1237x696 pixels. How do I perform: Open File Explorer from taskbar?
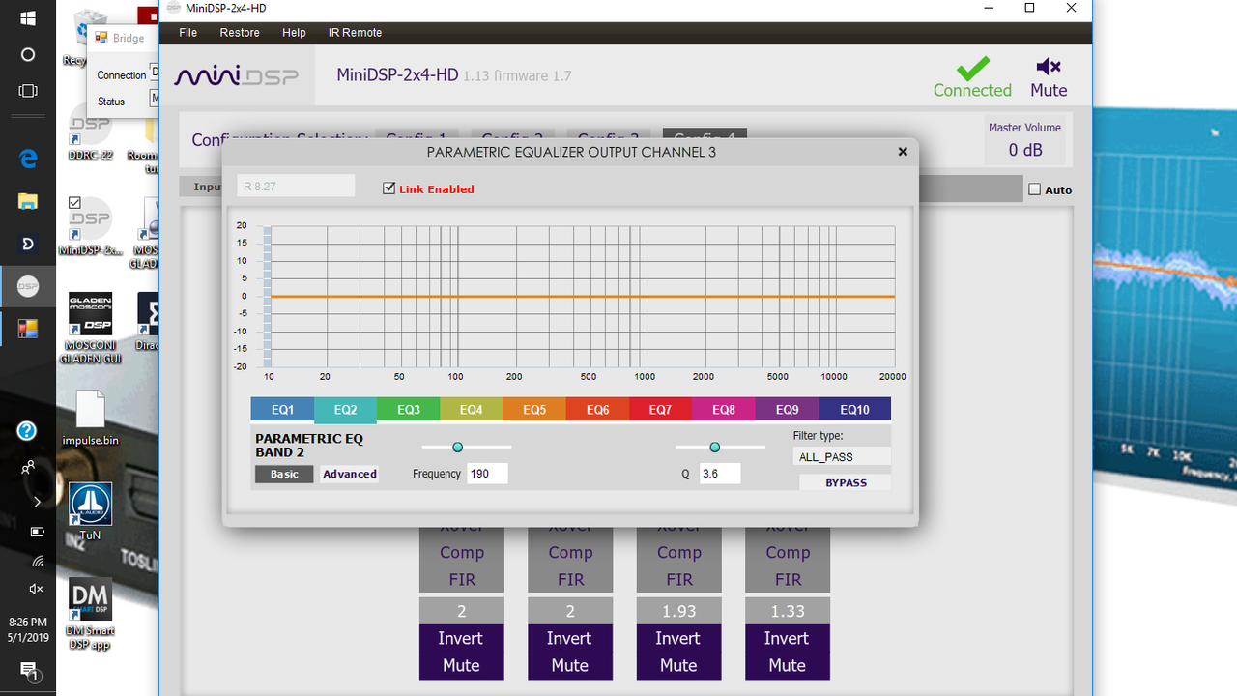point(28,201)
